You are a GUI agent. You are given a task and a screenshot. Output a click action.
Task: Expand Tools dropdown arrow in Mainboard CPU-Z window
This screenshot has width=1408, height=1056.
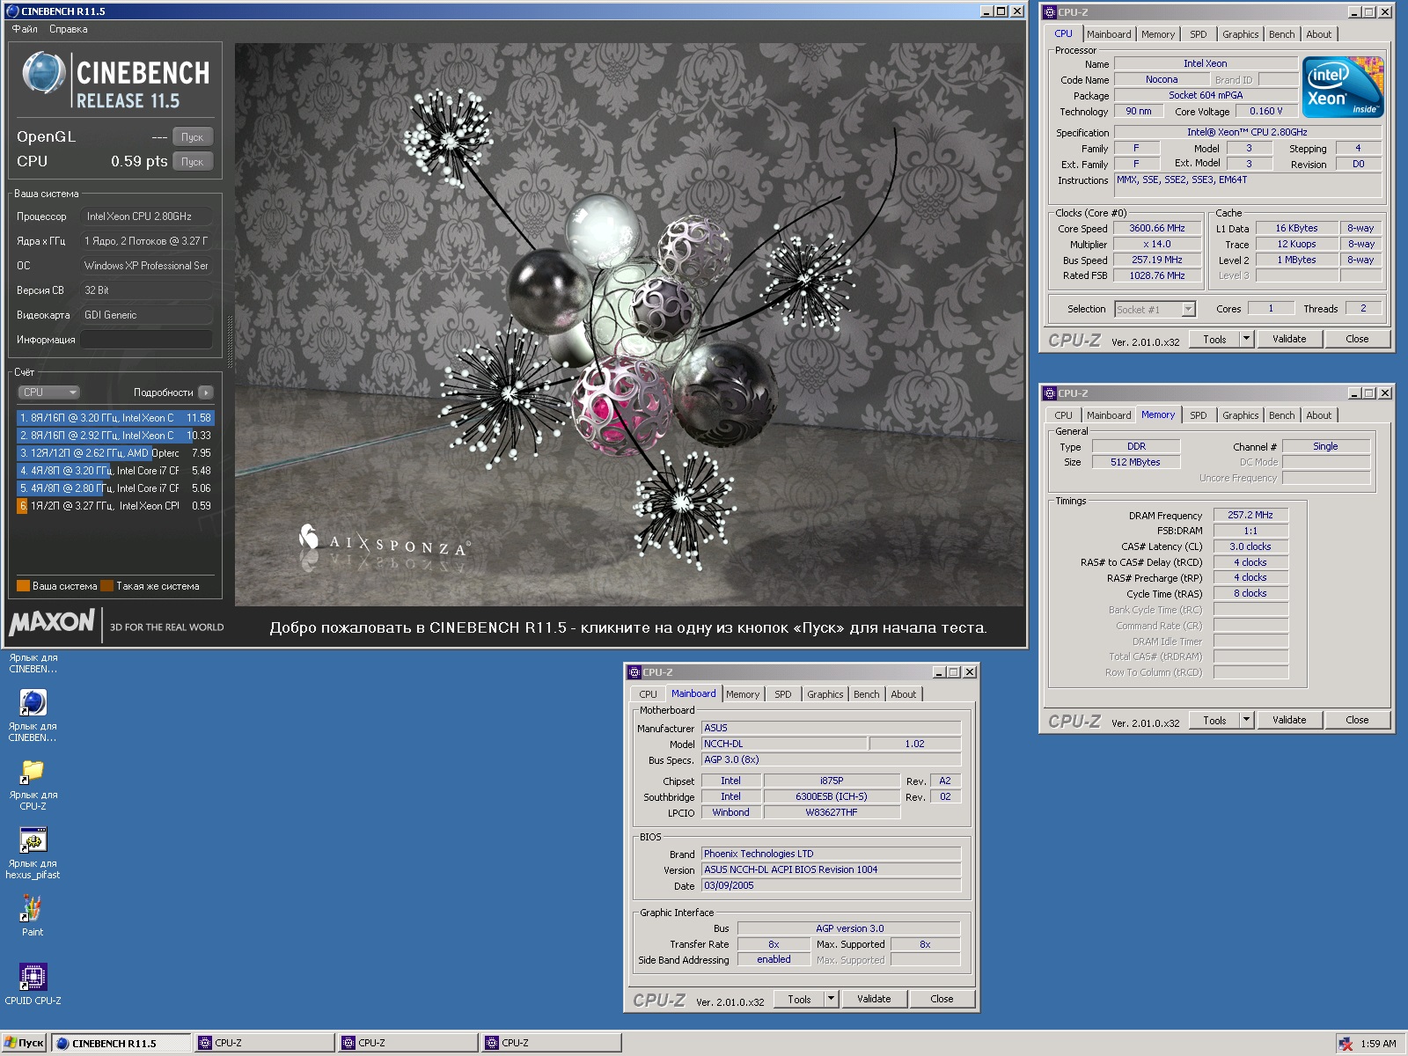pyautogui.click(x=831, y=999)
